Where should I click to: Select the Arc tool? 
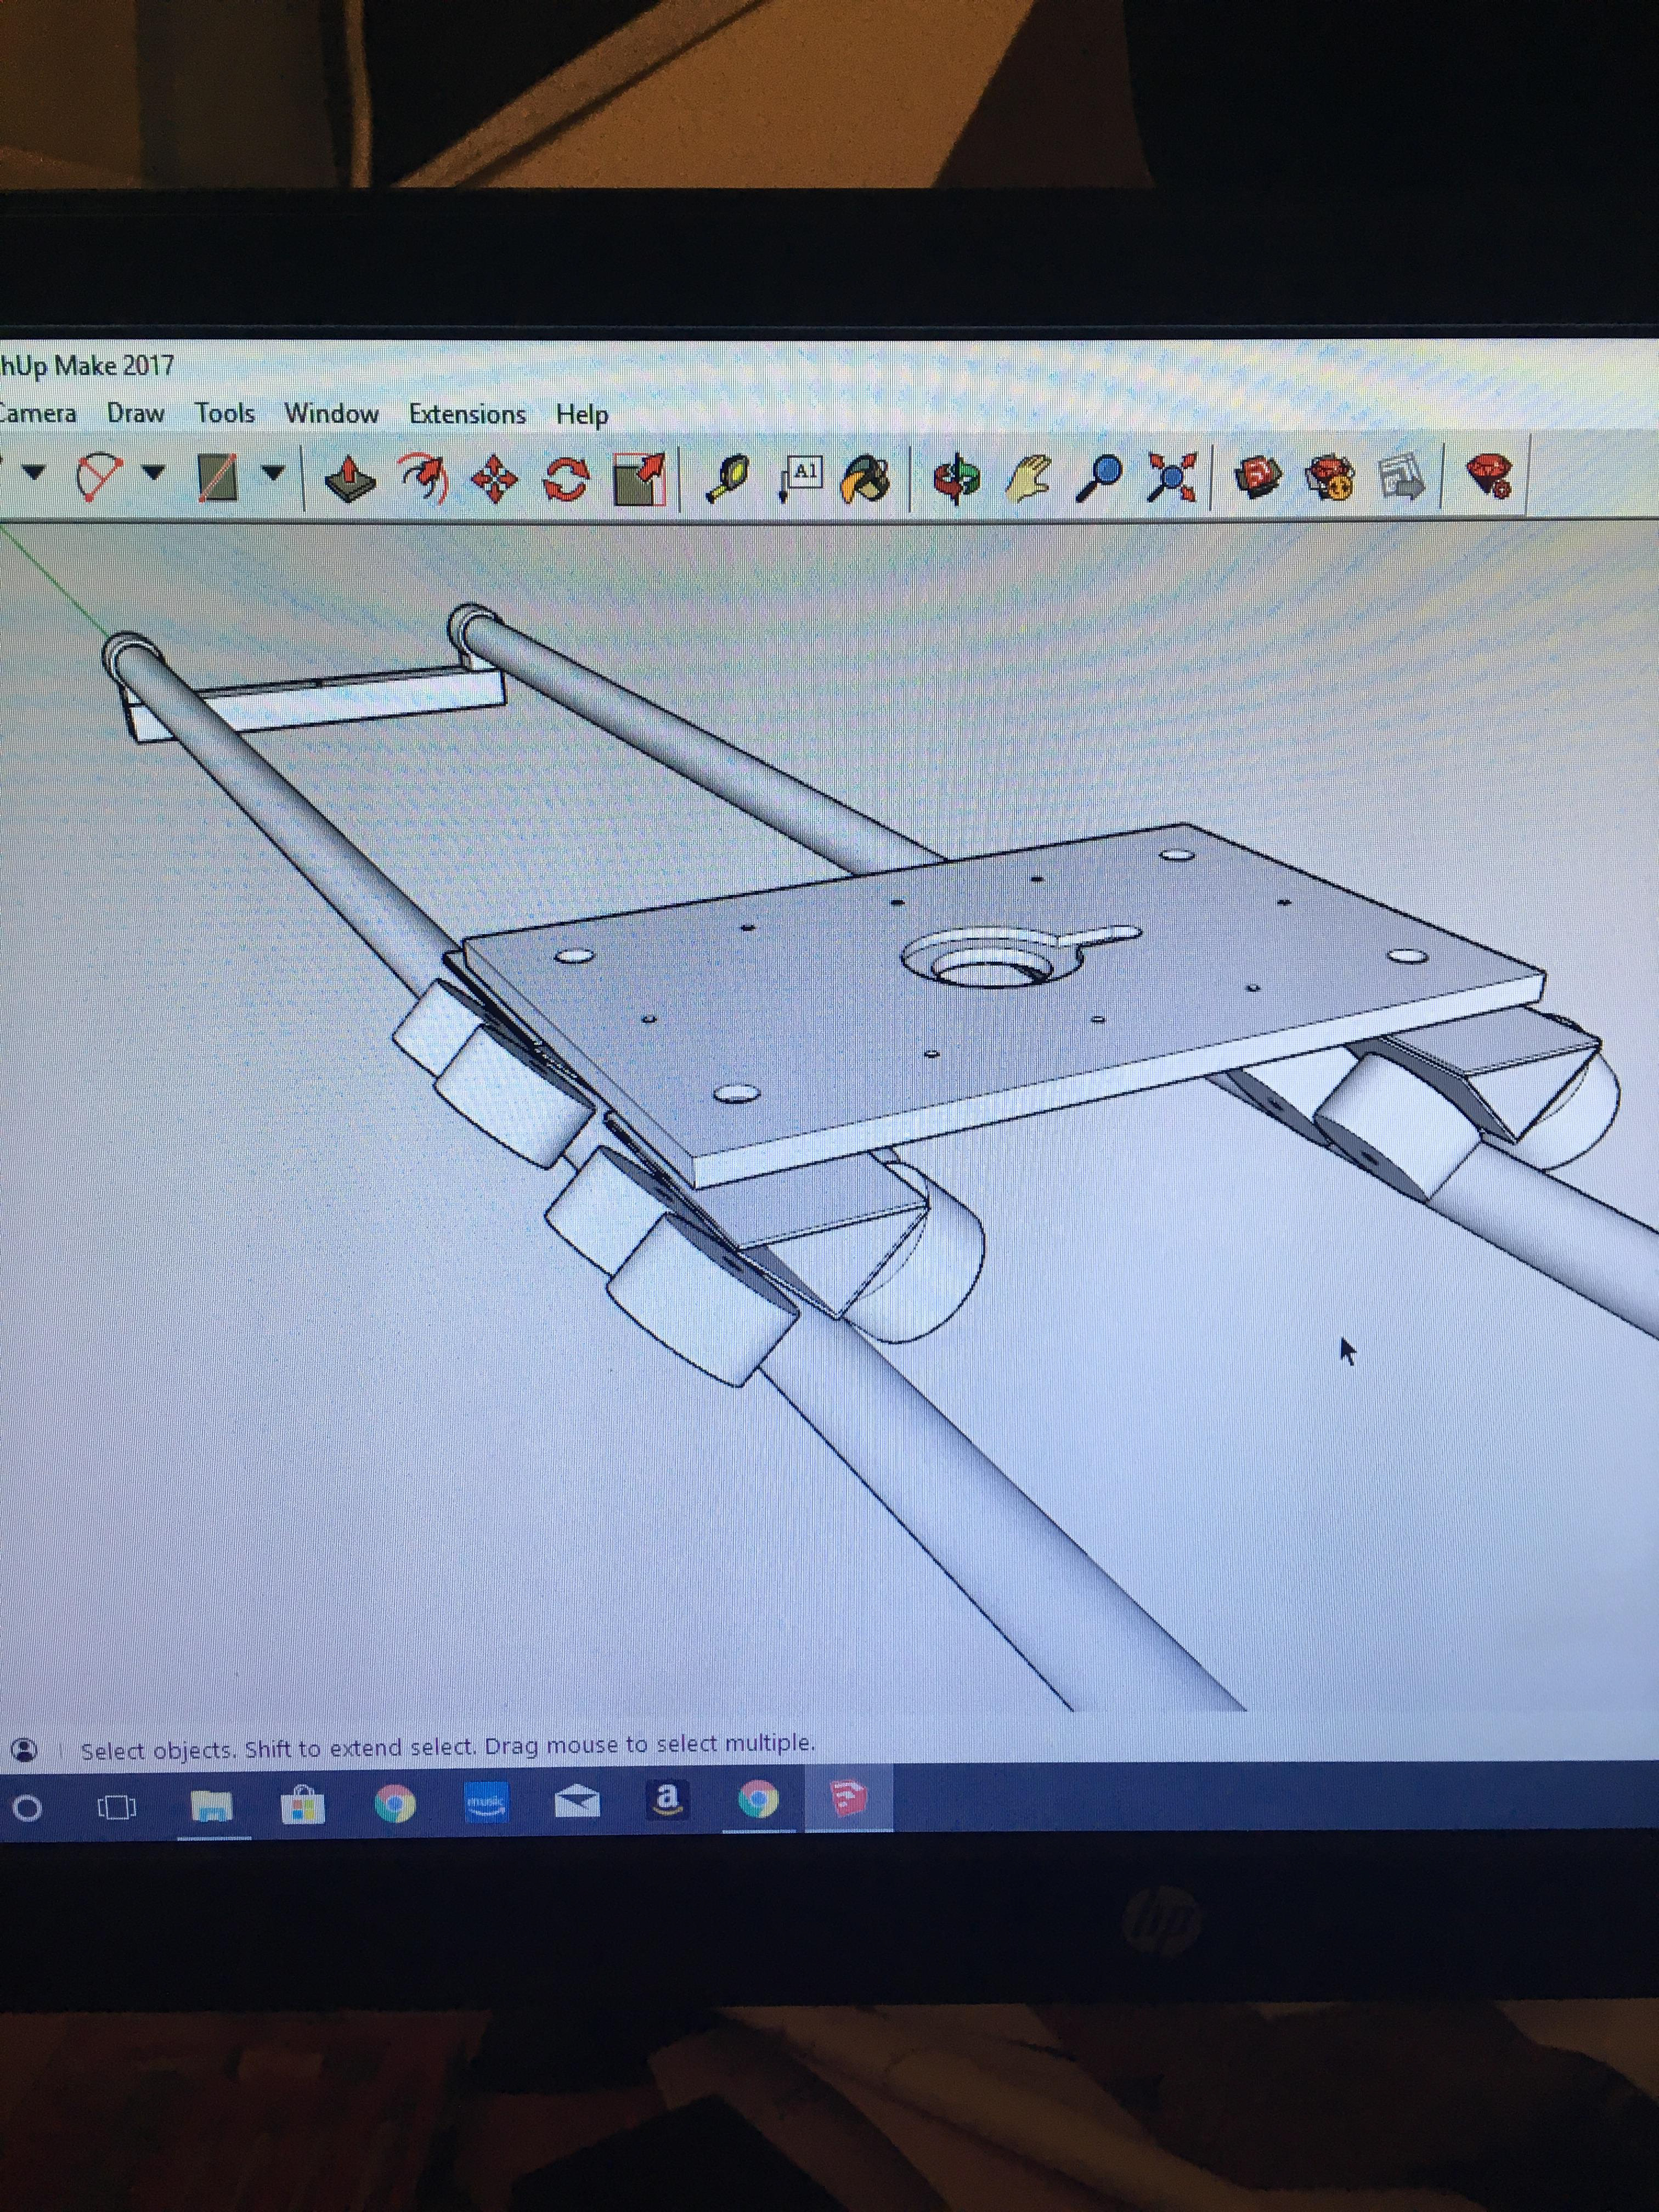[99, 476]
